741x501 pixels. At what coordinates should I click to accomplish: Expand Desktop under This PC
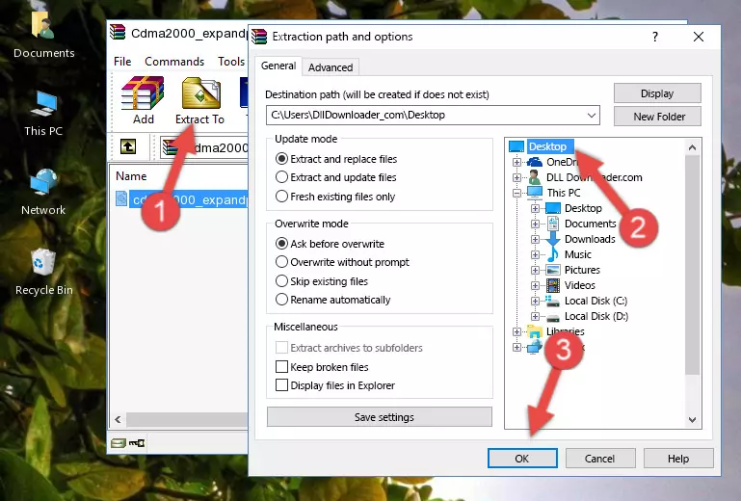[535, 208]
